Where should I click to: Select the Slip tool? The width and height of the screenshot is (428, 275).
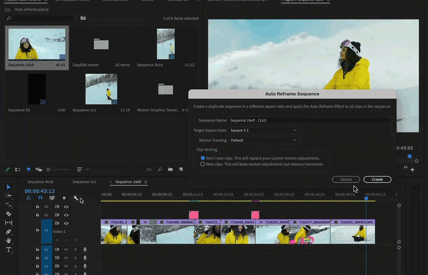tap(9, 223)
